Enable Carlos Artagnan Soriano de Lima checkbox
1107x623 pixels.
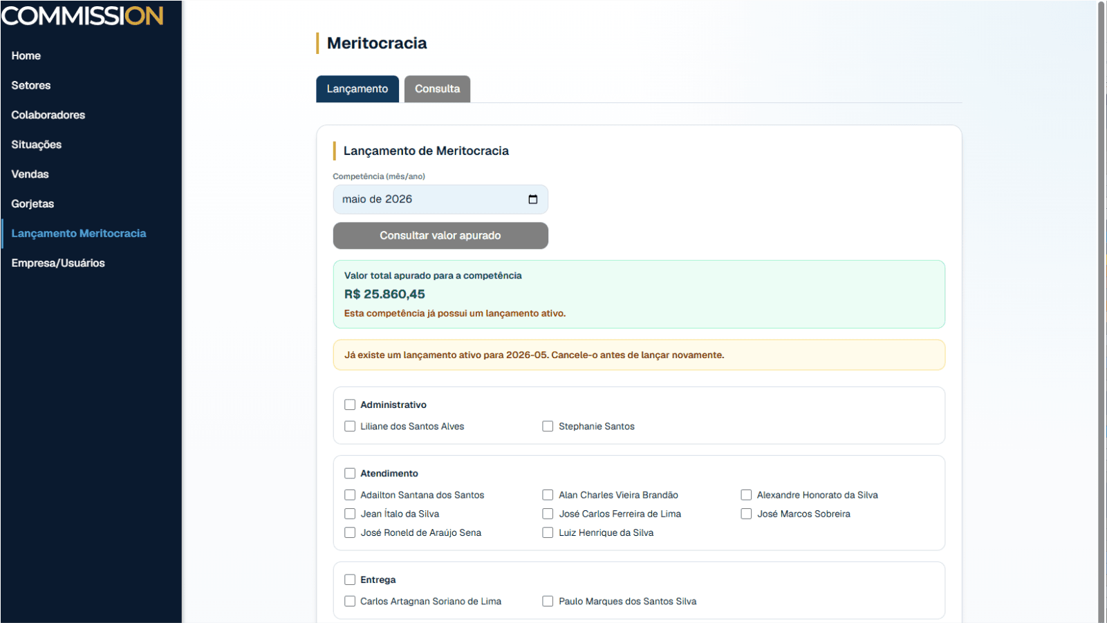pyautogui.click(x=350, y=601)
